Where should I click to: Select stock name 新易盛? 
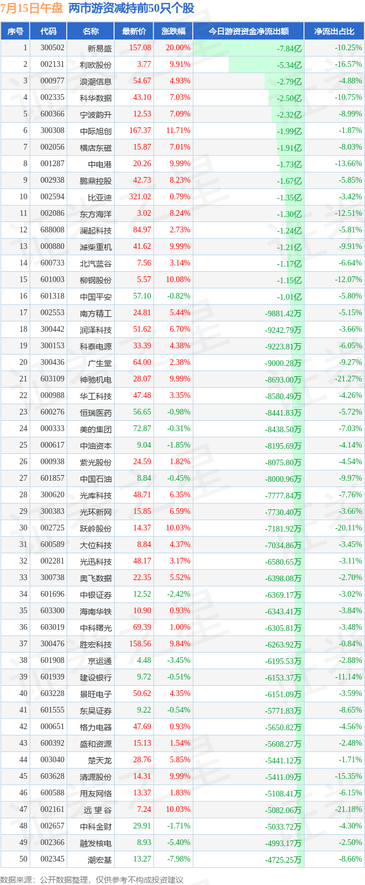pos(100,48)
